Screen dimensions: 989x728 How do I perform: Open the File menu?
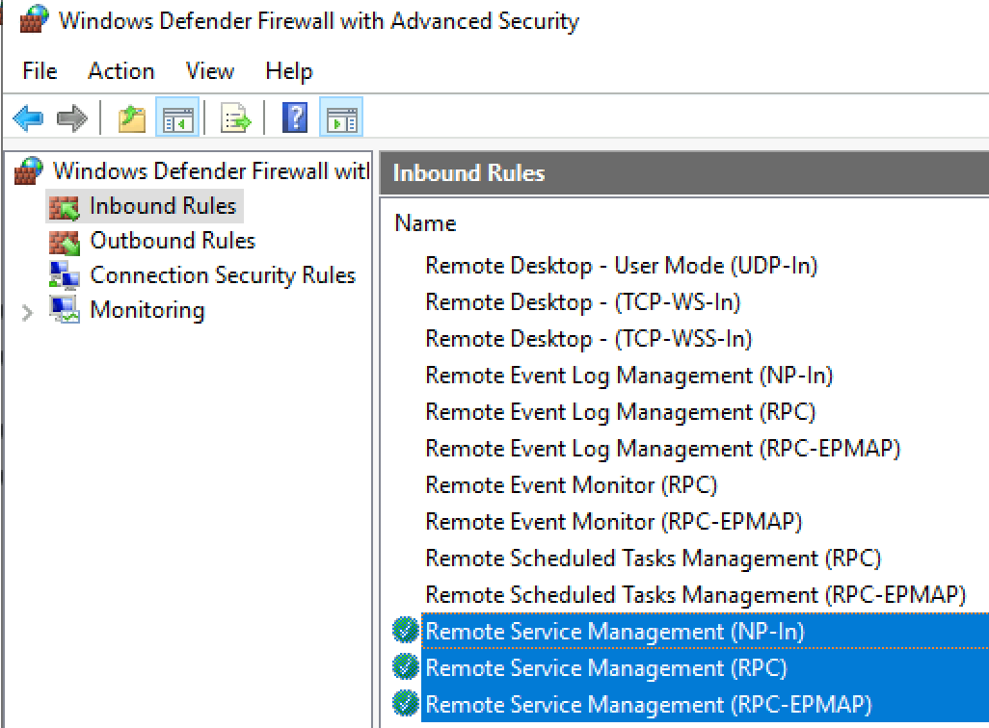pos(40,70)
